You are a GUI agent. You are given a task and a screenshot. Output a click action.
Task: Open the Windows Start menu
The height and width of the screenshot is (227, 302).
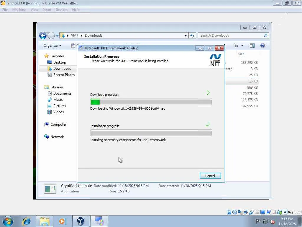[8, 221]
